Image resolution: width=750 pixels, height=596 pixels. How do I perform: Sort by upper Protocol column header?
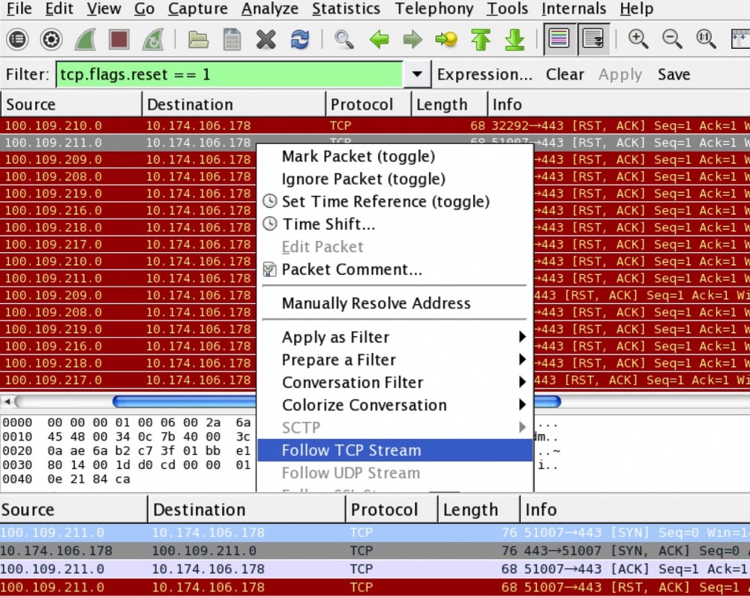tap(368, 104)
